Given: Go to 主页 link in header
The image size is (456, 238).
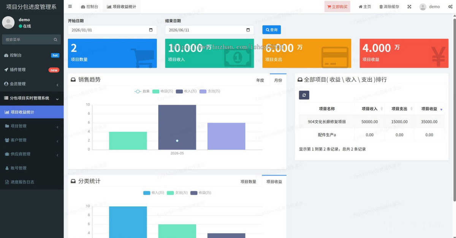Looking at the screenshot, I should tap(365, 6).
